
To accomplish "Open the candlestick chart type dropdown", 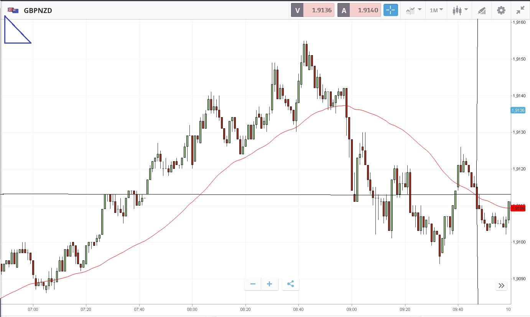I will pos(459,10).
